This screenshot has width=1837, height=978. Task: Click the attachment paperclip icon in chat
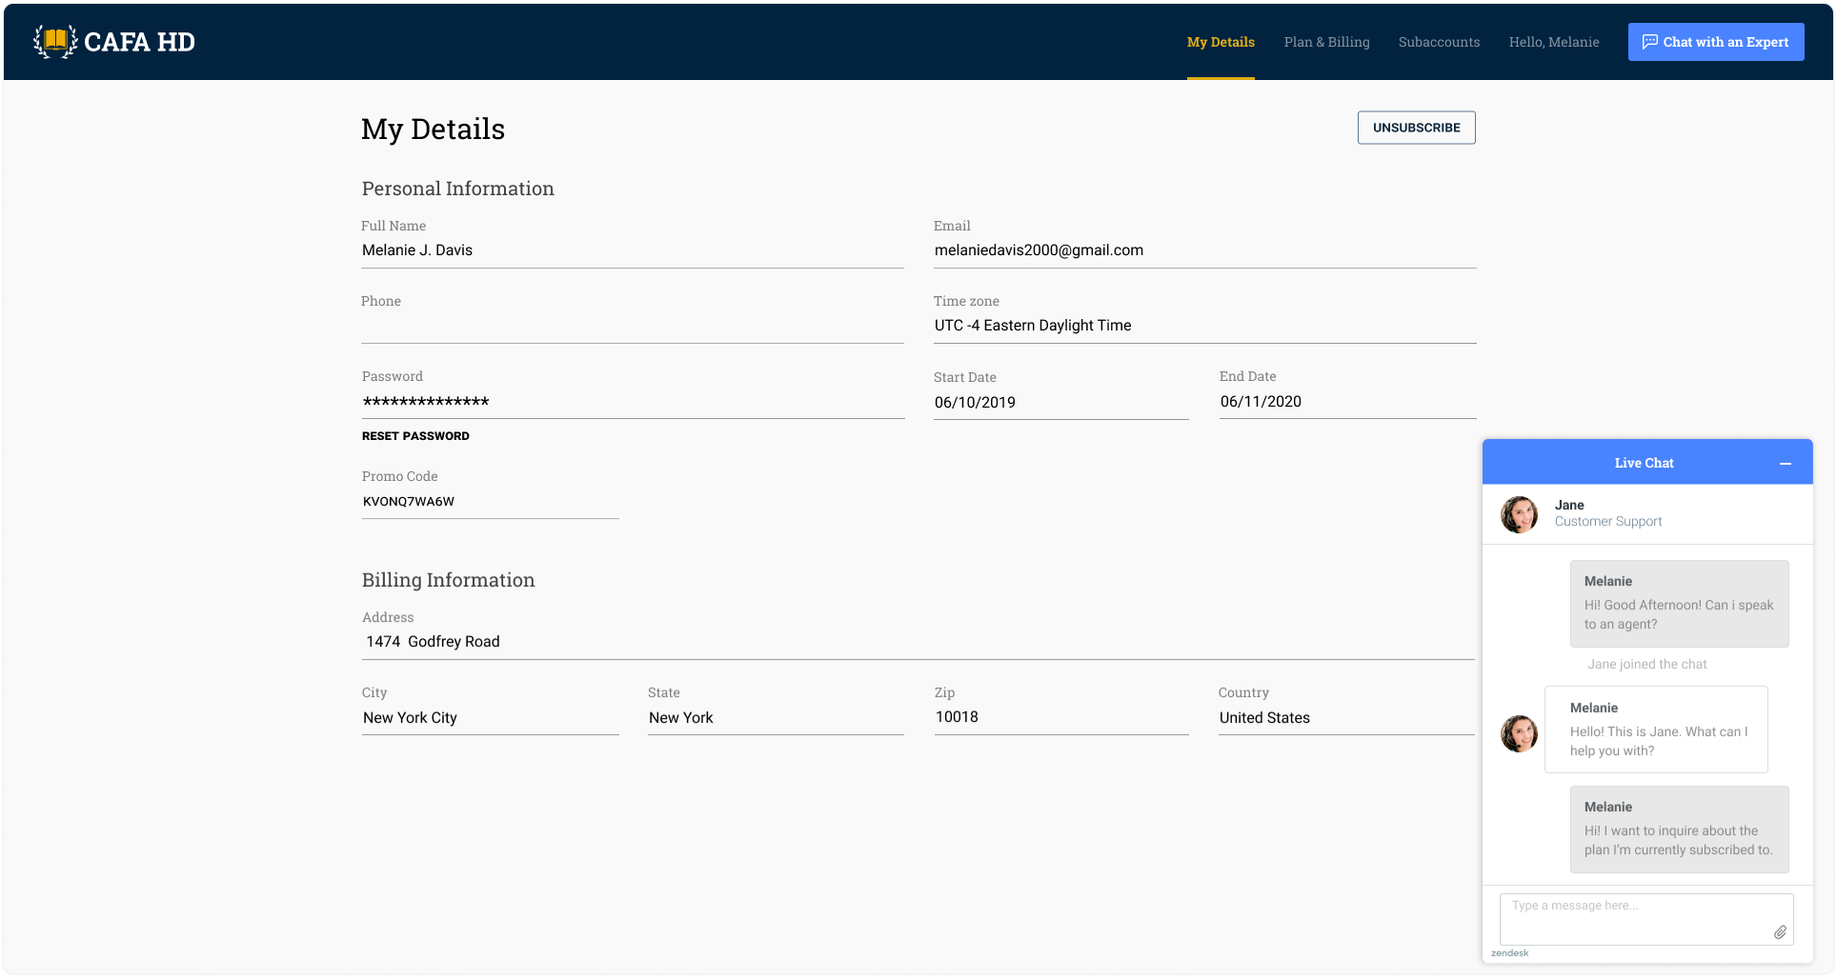click(x=1779, y=932)
